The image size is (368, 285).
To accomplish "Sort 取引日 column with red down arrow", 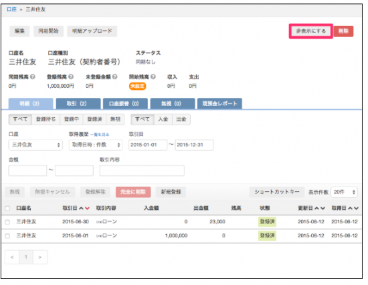I will coord(87,208).
